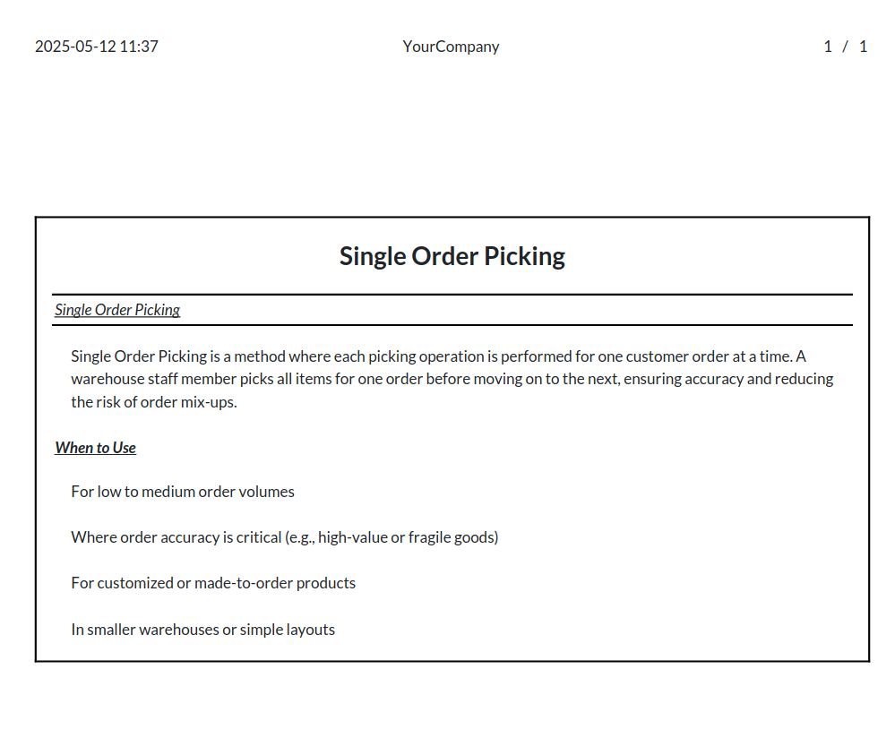Click 'For customized or made-to-order products' line

point(213,583)
